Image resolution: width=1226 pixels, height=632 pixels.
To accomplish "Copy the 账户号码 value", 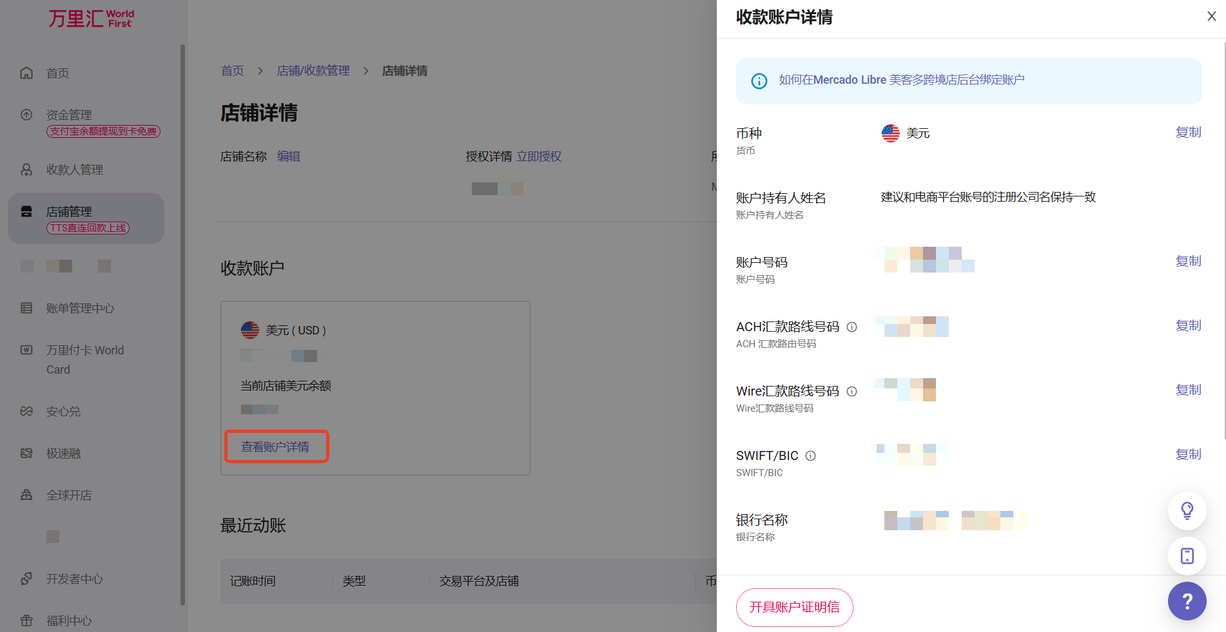I will [x=1188, y=261].
